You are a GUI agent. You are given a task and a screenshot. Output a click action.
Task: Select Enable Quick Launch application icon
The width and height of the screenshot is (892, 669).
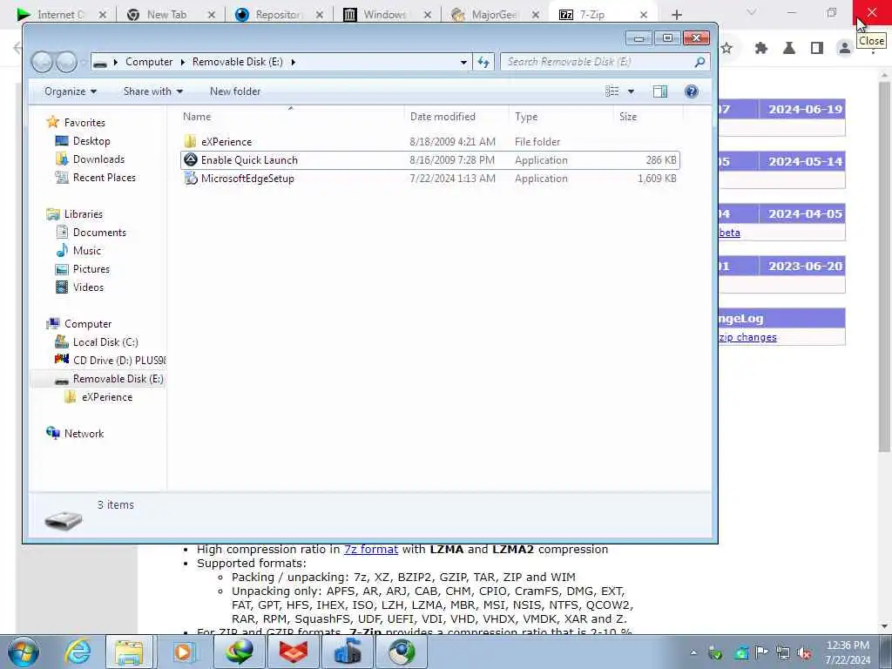[x=191, y=160]
